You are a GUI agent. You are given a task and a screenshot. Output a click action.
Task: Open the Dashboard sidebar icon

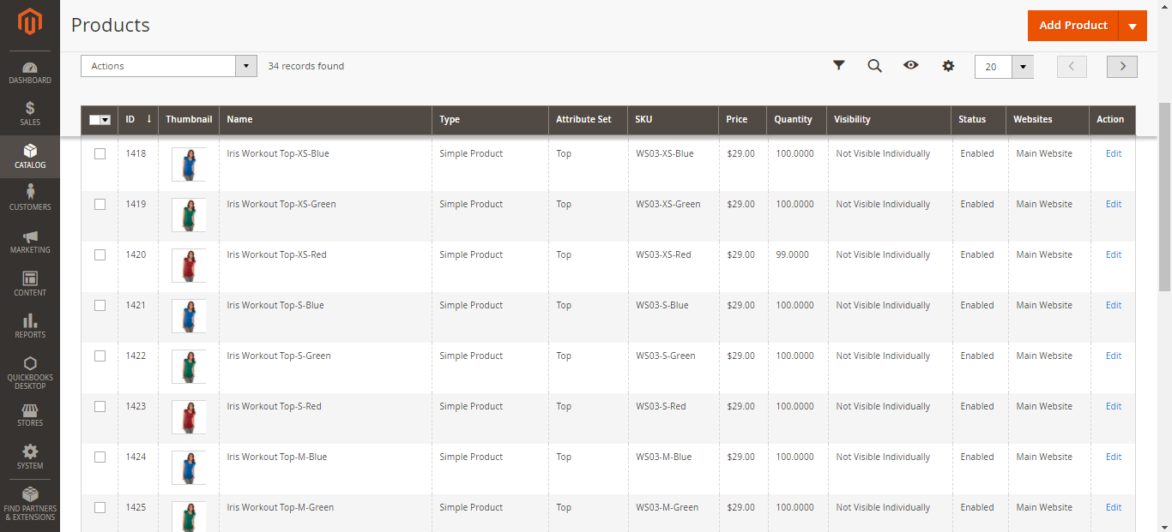coord(30,73)
